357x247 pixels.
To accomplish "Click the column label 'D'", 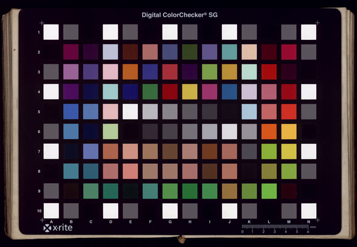I will pos(111,221).
